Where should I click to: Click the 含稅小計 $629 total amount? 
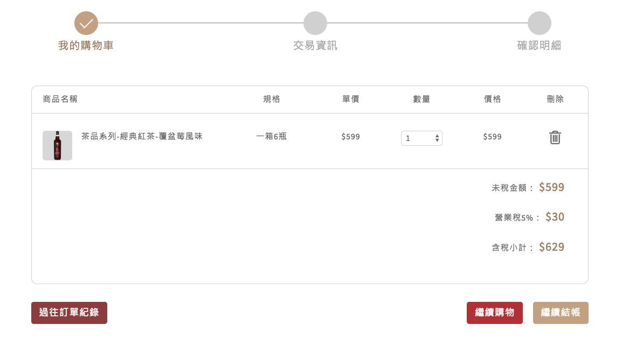pos(551,247)
